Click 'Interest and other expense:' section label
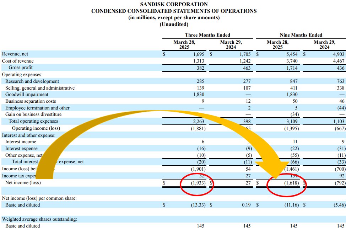Viewport: 346px width, 230px height. [29, 135]
